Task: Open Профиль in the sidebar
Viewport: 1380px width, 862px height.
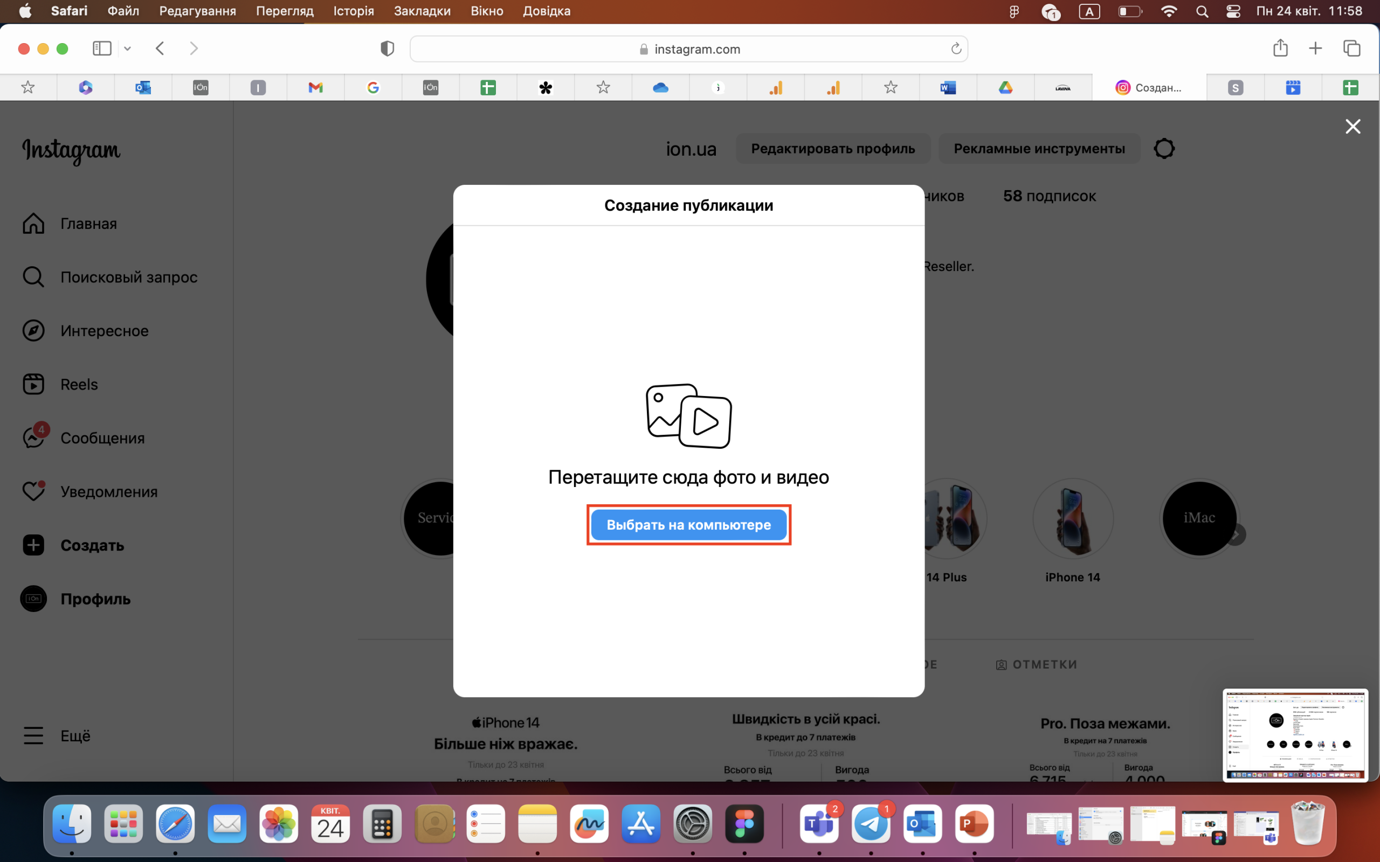Action: [76, 599]
